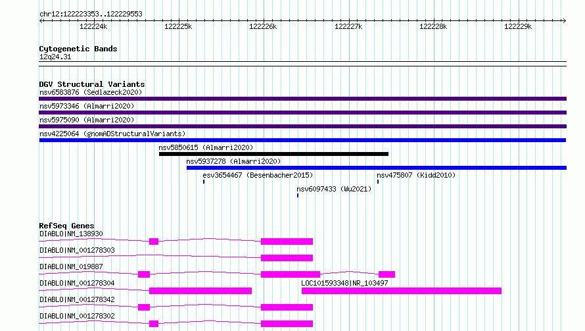Open nsv6097433 (Wu2021) variant label
Screen dimensions: 585x331
point(334,189)
